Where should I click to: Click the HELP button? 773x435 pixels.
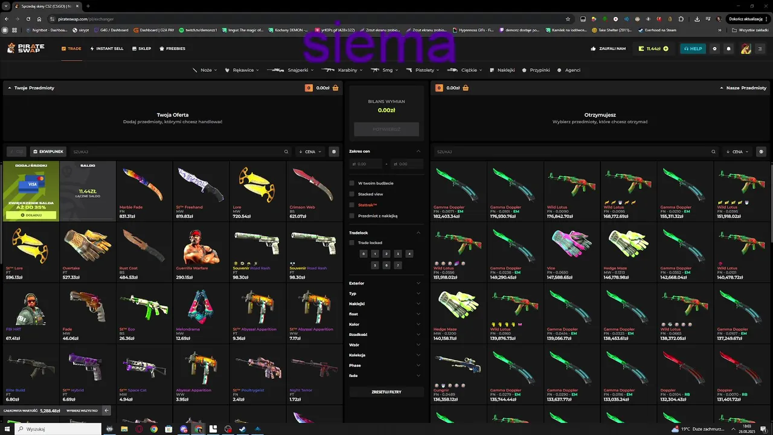pyautogui.click(x=693, y=48)
